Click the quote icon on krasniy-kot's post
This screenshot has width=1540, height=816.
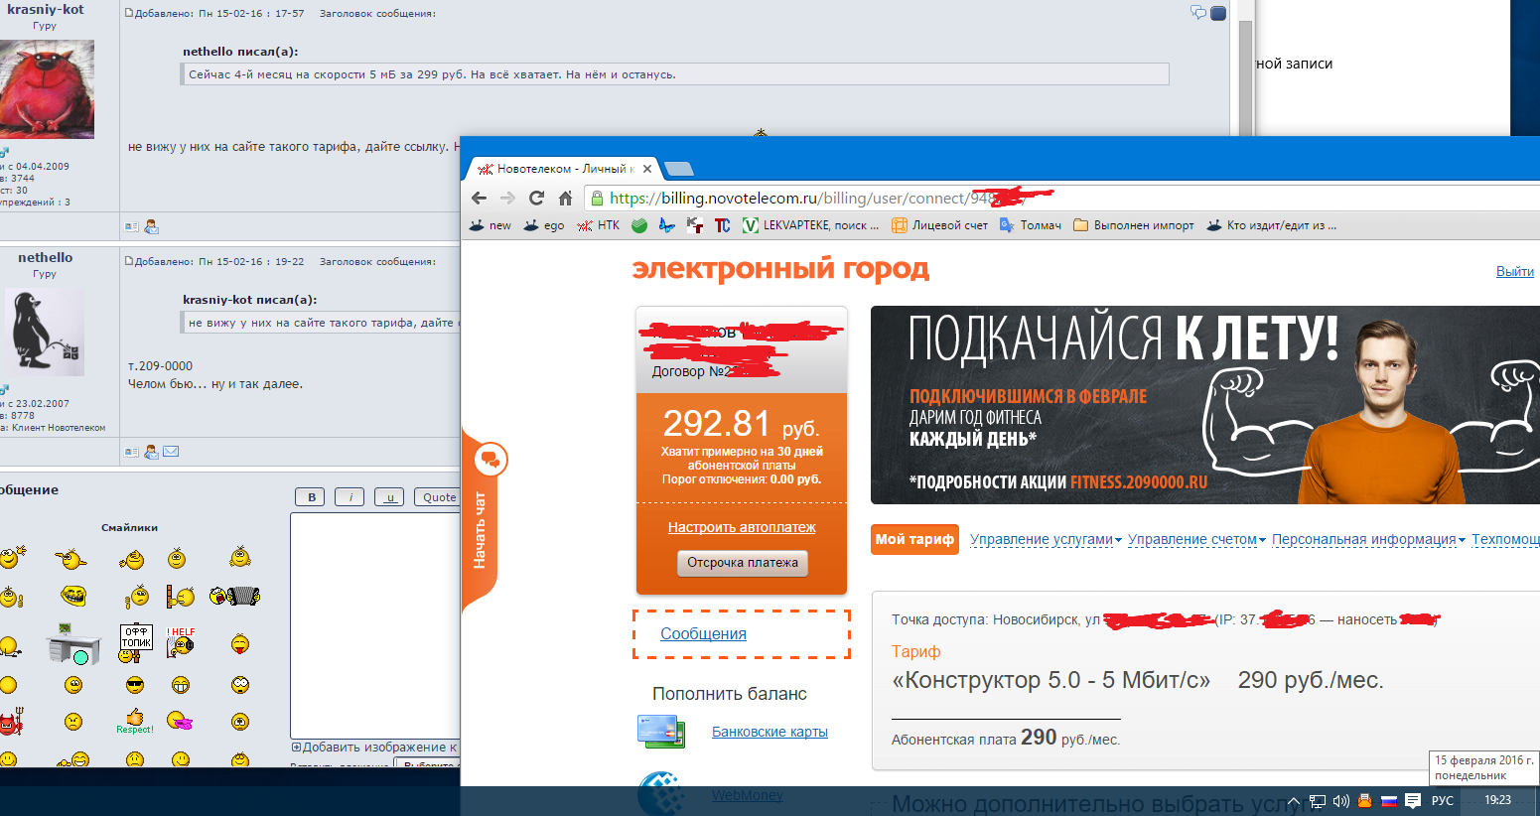(x=1198, y=13)
